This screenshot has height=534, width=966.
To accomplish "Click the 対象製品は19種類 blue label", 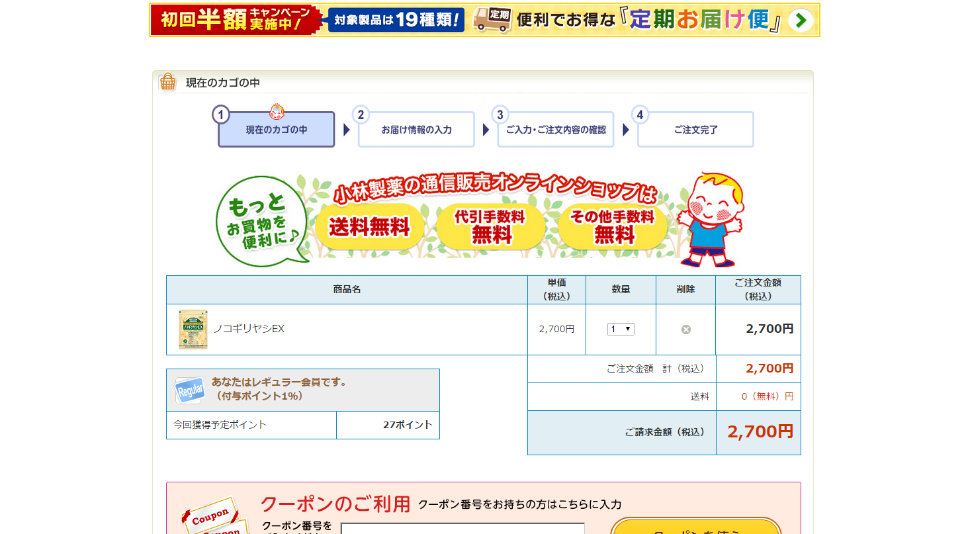I will click(396, 20).
